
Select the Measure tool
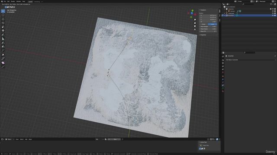(x=3, y=39)
